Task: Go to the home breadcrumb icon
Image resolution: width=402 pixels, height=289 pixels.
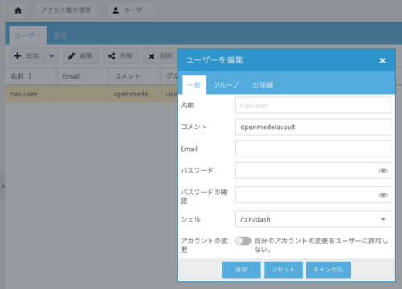Action: click(18, 10)
